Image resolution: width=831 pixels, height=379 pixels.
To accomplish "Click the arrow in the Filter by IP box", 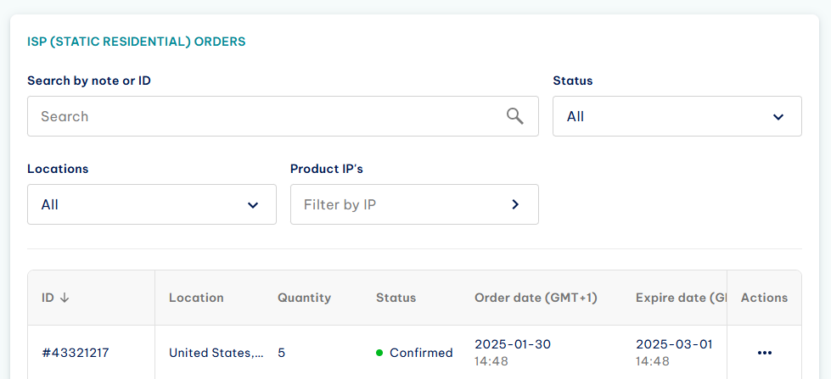I will coord(514,204).
